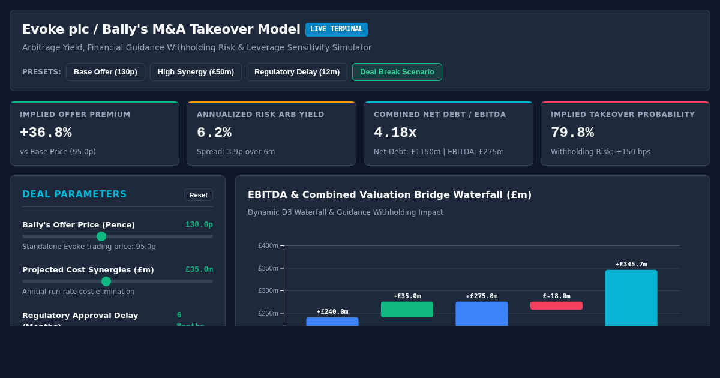Click the 6.2% arb yield figure

tap(214, 133)
